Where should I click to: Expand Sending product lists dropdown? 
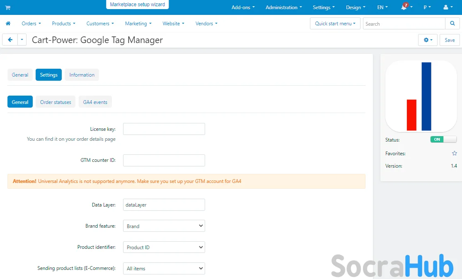164,268
